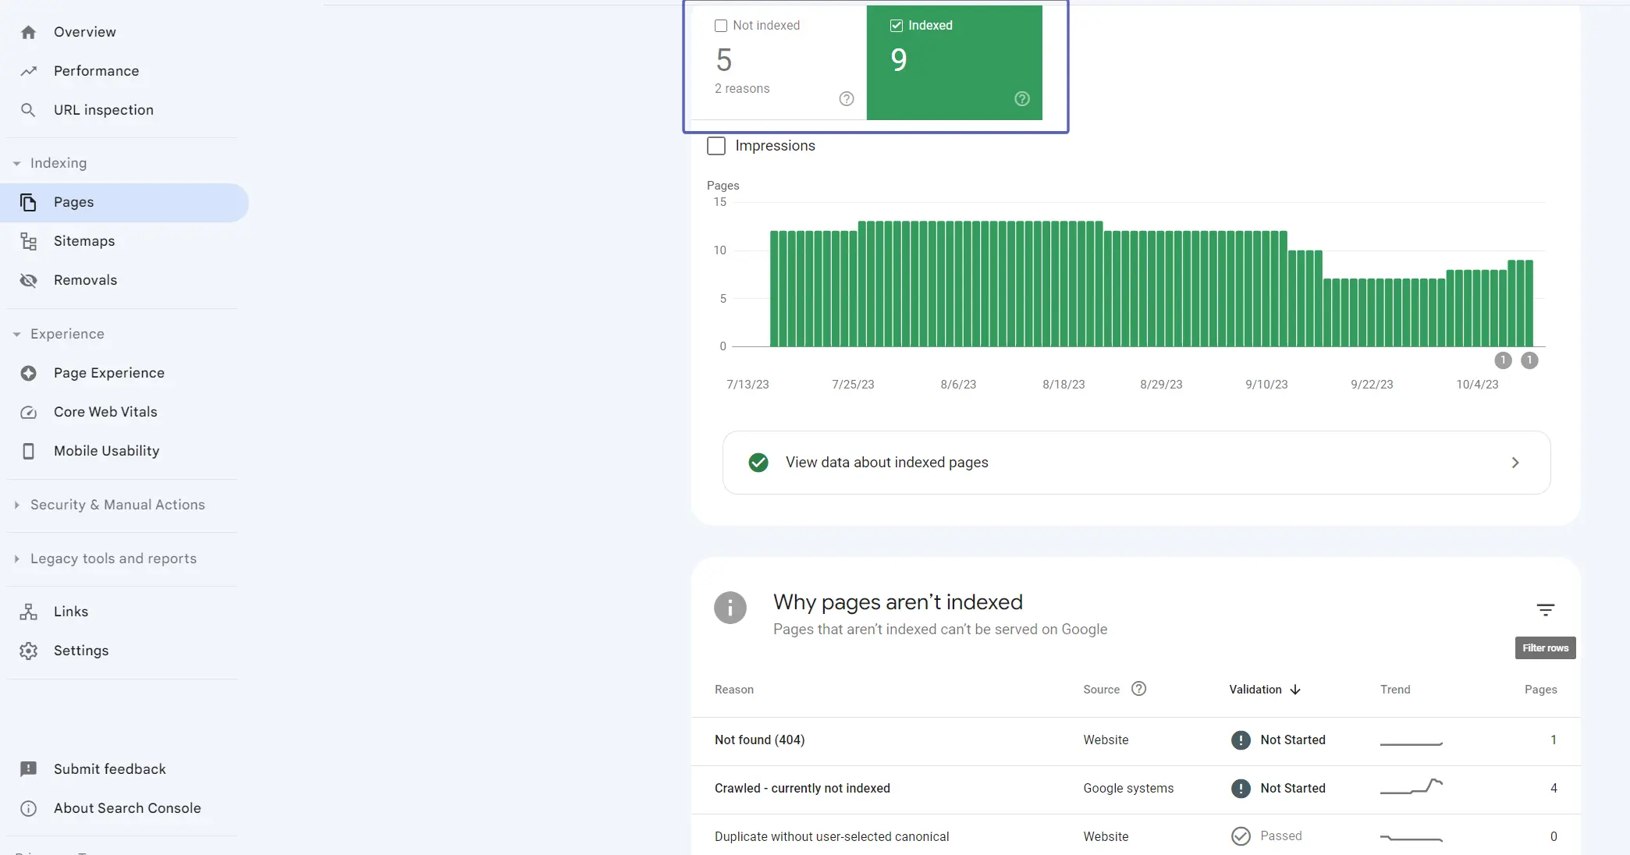
Task: Expand Legacy tools and reports
Action: tap(16, 559)
